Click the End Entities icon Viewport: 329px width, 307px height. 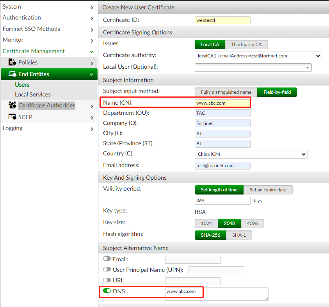(12, 74)
